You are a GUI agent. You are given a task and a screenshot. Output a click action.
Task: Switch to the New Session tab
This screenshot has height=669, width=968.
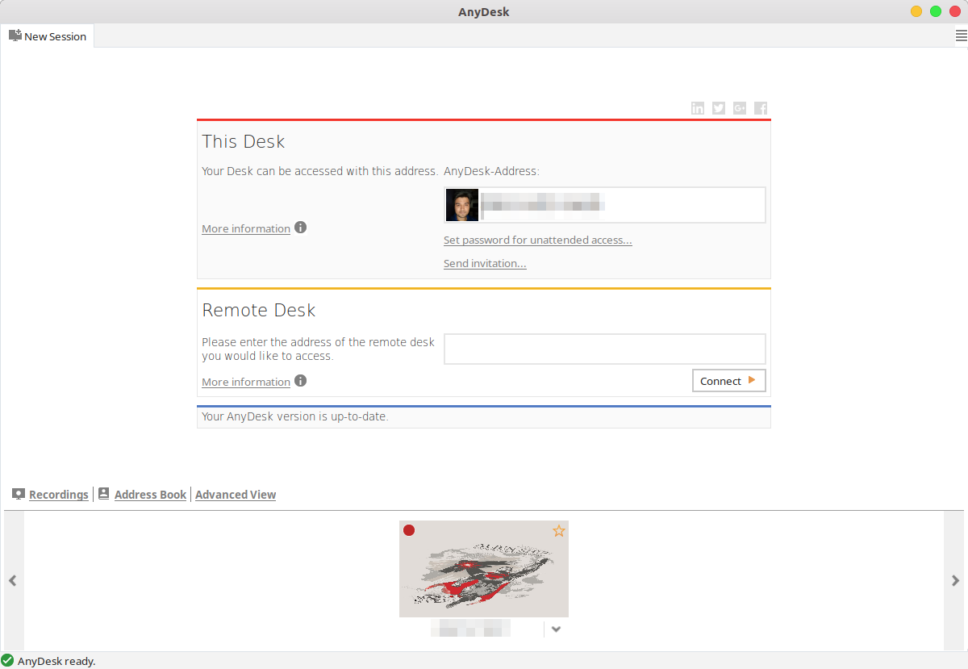point(48,36)
